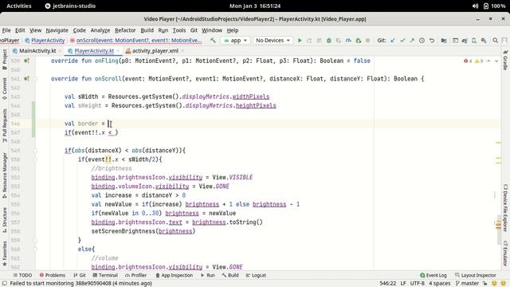This screenshot has width=510, height=287.
Task: Open the TODO tool window
Action: pyautogui.click(x=22, y=275)
